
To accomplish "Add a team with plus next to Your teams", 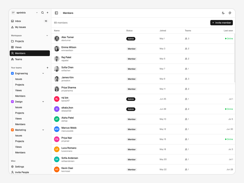I will pos(47,68).
